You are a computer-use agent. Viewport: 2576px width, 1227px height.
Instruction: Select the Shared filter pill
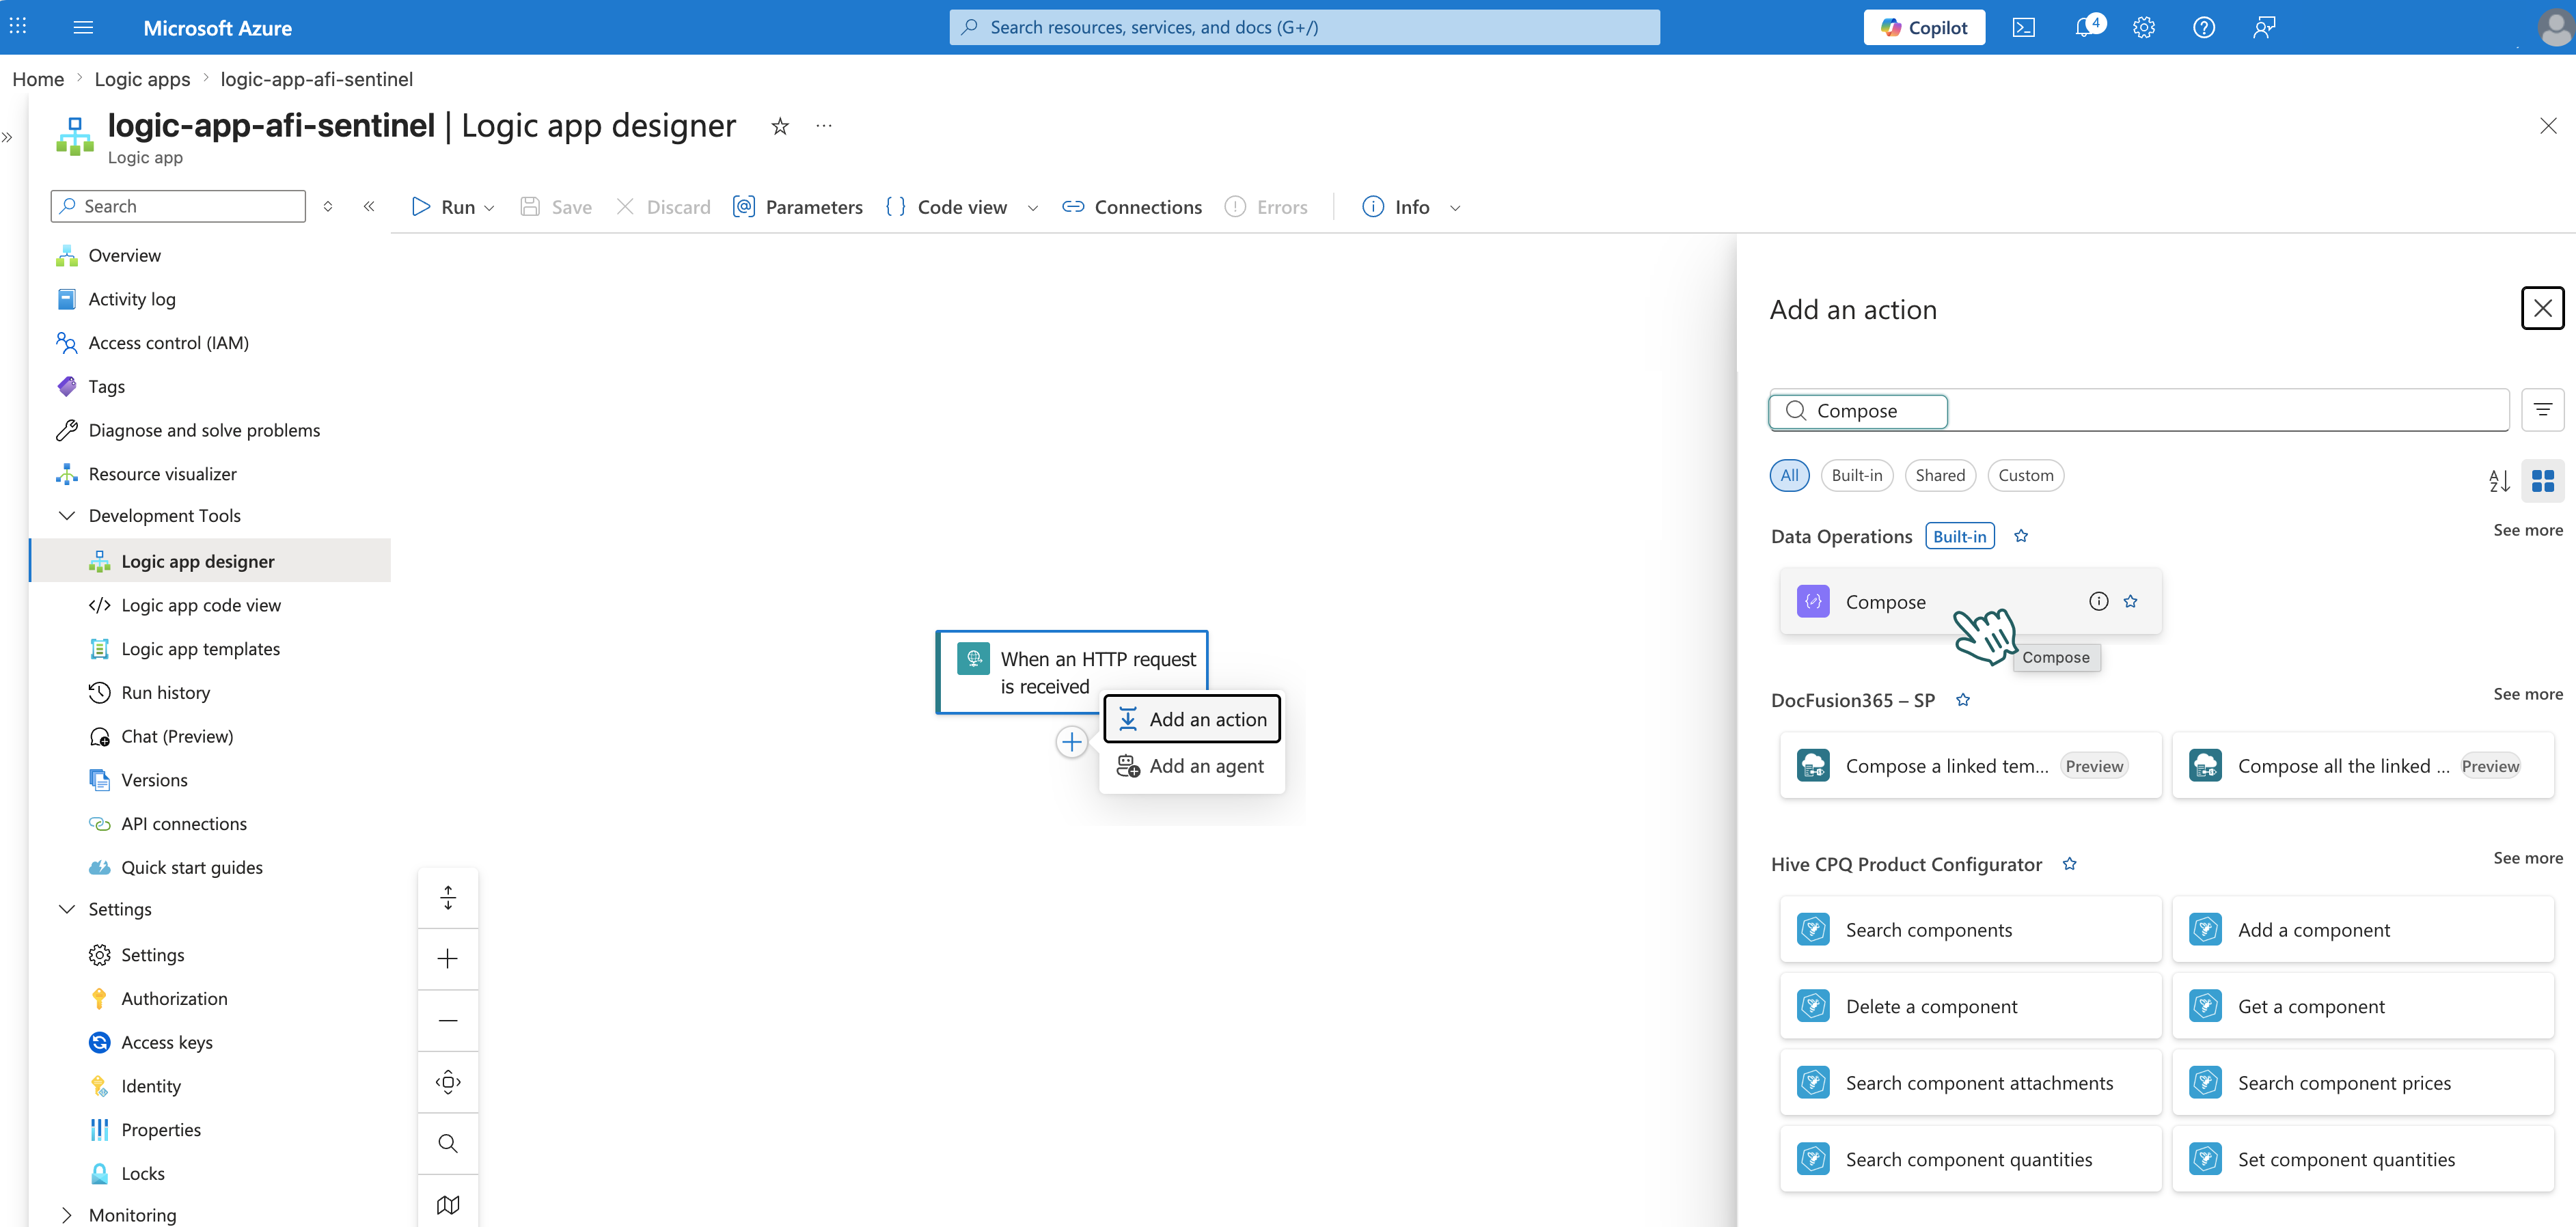tap(1940, 475)
